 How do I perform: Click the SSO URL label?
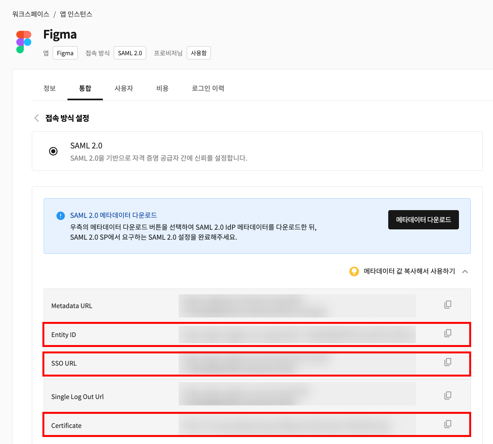[64, 363]
